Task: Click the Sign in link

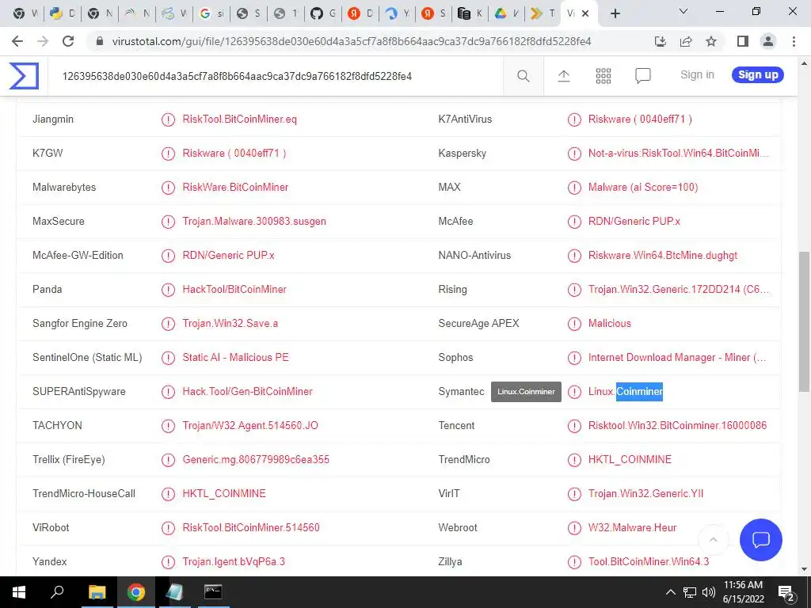Action: (697, 74)
